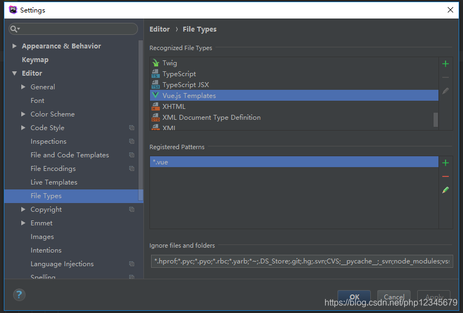The height and width of the screenshot is (313, 463).
Task: Select File Types in settings tree
Action: (74, 196)
